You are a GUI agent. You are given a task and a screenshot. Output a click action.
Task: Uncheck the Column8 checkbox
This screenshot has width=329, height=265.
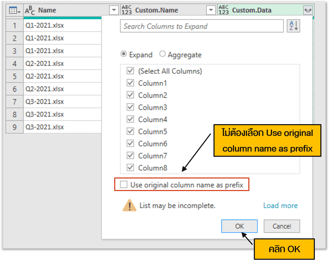(130, 167)
